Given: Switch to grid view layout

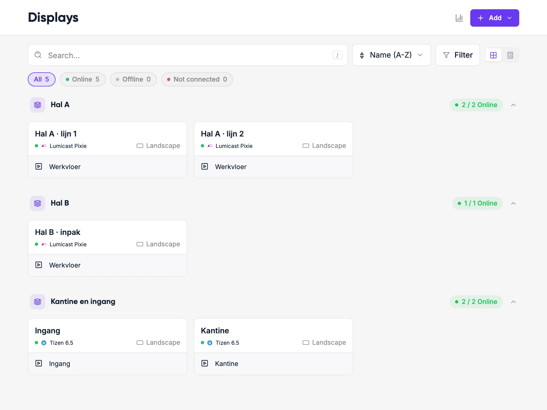Looking at the screenshot, I should 493,55.
